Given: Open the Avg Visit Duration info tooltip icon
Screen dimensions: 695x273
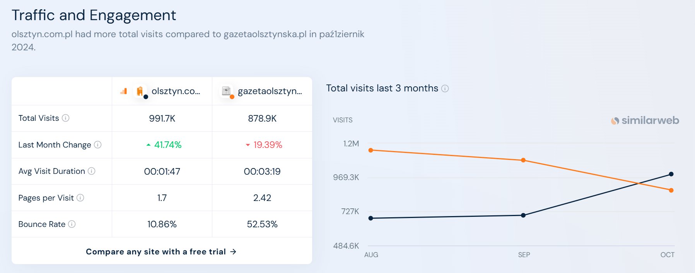Looking at the screenshot, I should 92,171.
